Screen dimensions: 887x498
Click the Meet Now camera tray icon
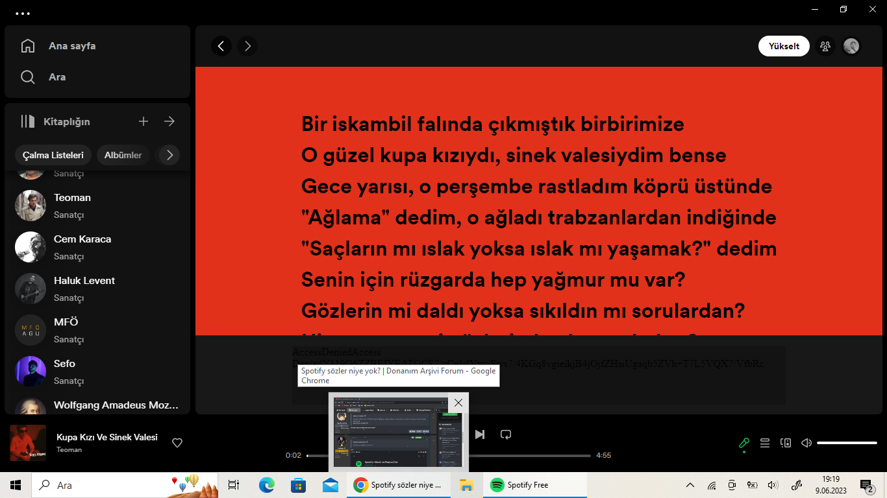tap(732, 485)
